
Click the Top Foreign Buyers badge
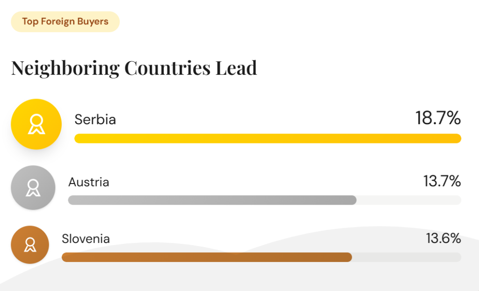click(x=65, y=21)
